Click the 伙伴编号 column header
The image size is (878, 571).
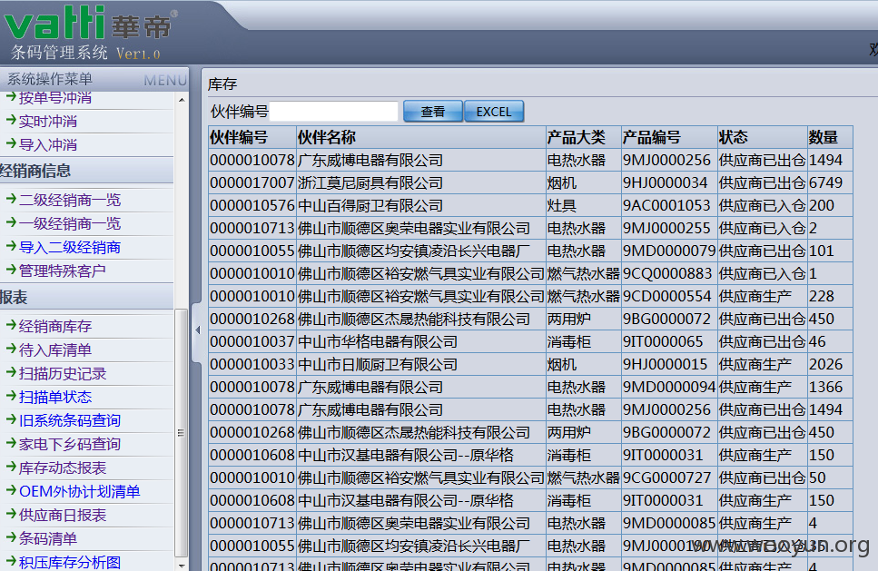click(252, 137)
